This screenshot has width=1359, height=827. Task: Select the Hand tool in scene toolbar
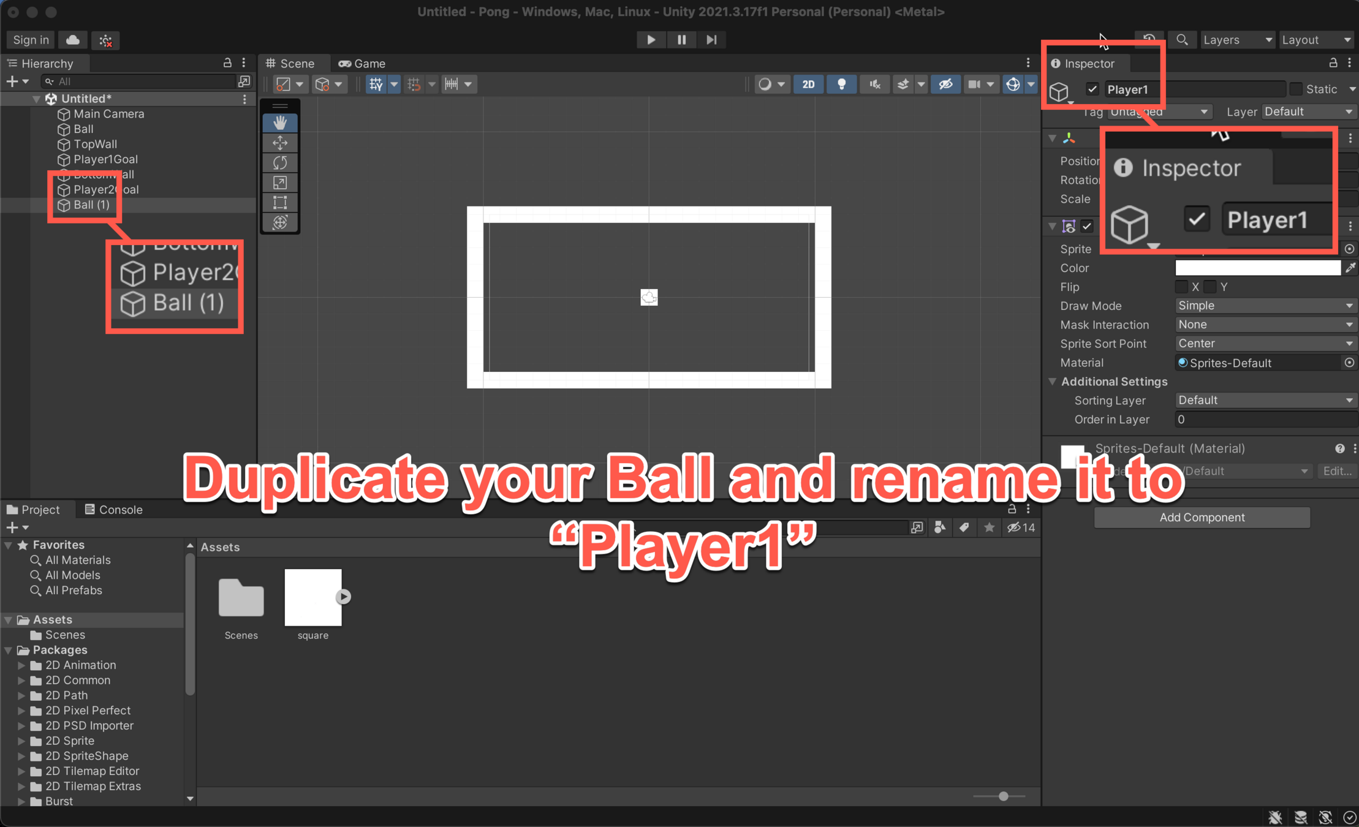click(x=280, y=123)
